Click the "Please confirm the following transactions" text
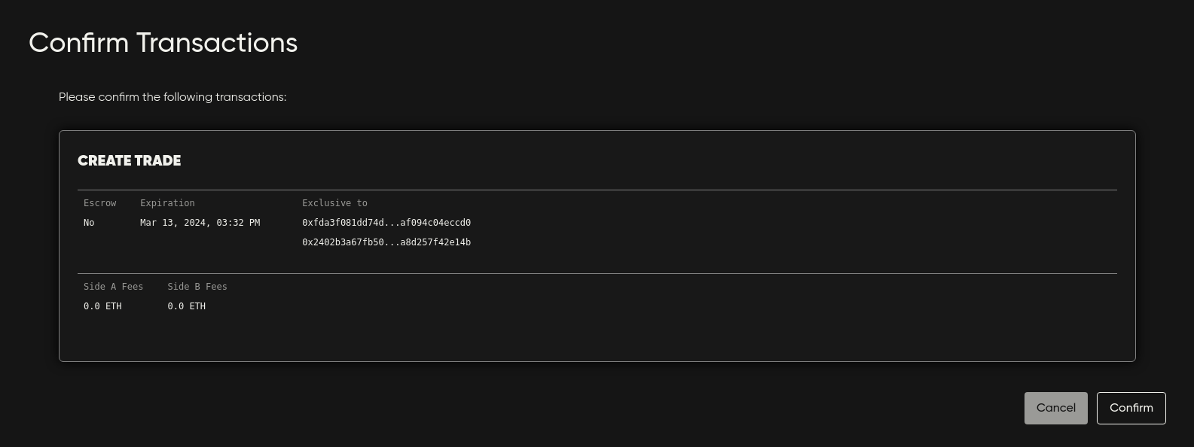Viewport: 1194px width, 447px height. [173, 97]
